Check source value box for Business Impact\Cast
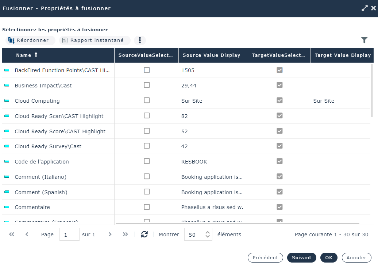Viewport: 378px width, 264px height. pyautogui.click(x=147, y=85)
